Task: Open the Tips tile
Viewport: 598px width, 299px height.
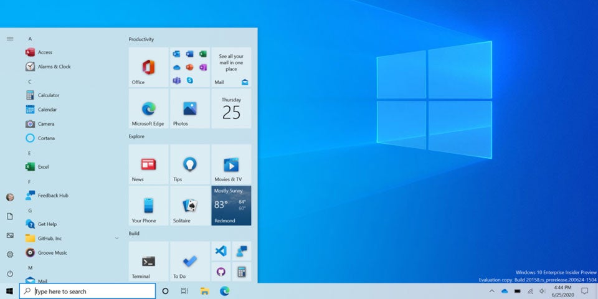Action: tap(189, 164)
